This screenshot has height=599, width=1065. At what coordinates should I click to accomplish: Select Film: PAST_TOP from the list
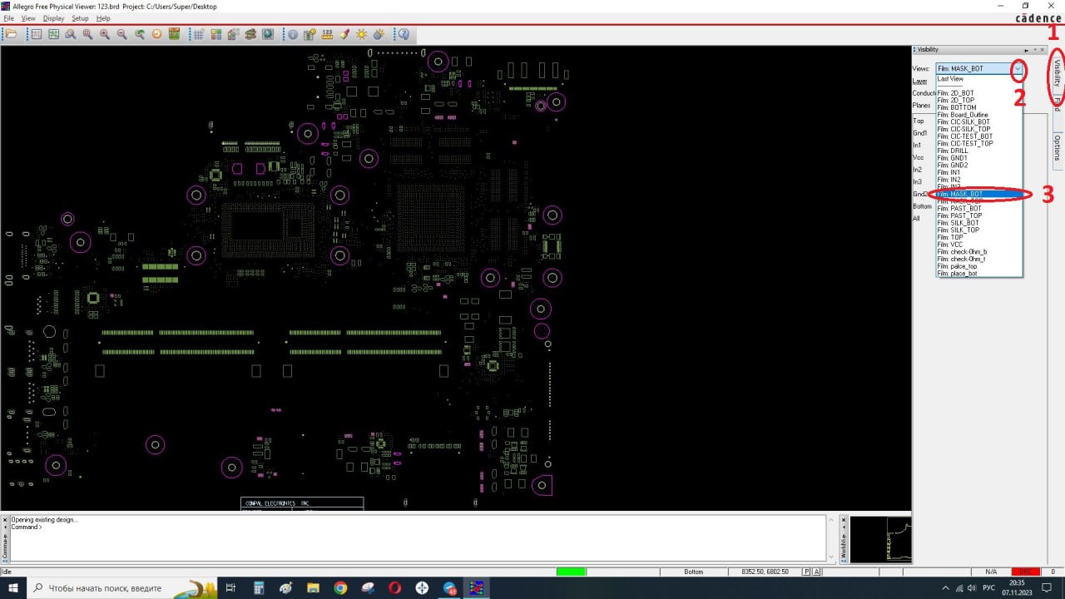pyautogui.click(x=959, y=215)
